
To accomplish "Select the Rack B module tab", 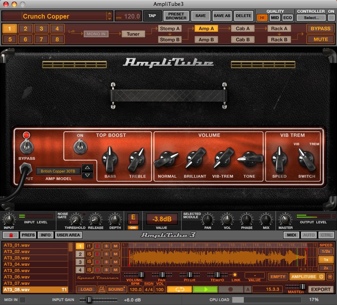I will tap(279, 40).
